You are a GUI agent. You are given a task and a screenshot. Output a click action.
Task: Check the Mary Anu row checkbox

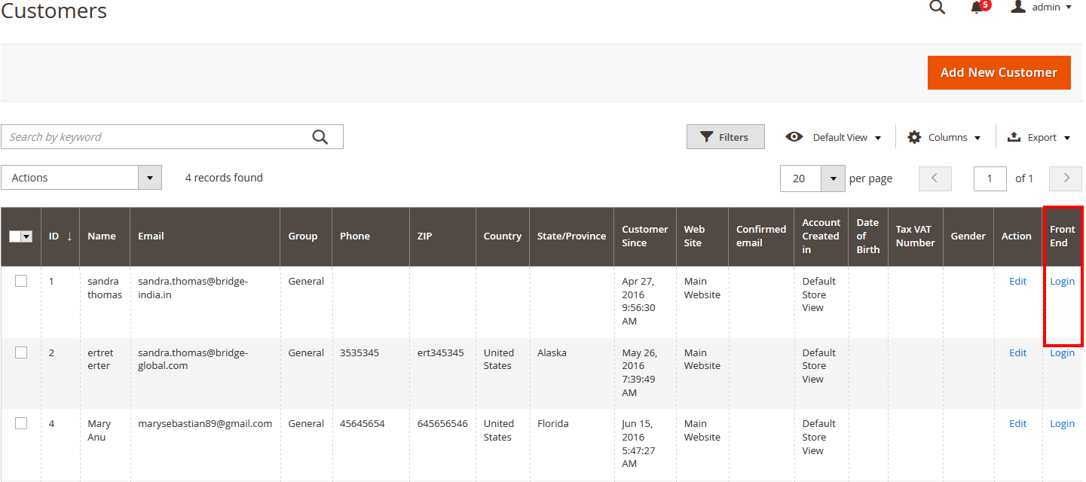21,423
